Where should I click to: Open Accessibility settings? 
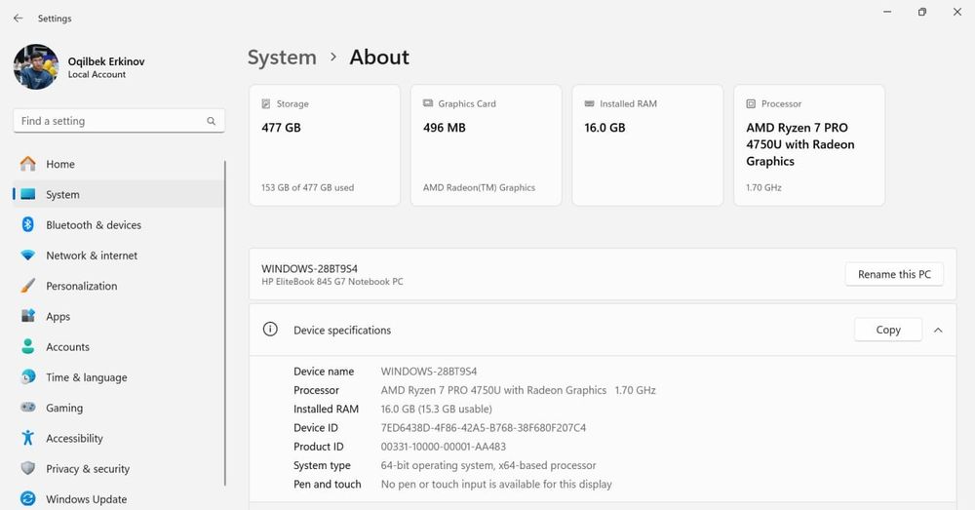(118, 438)
